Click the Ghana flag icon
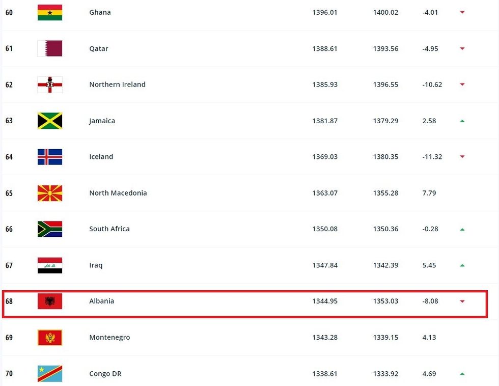499x386 pixels. tap(50, 12)
